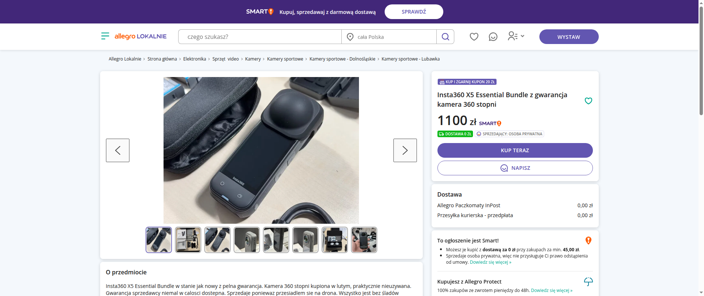704x296 pixels.
Task: Click 'SPRZEDAJĄCY: OSOBA PRYWATNA' badge
Action: click(x=509, y=134)
